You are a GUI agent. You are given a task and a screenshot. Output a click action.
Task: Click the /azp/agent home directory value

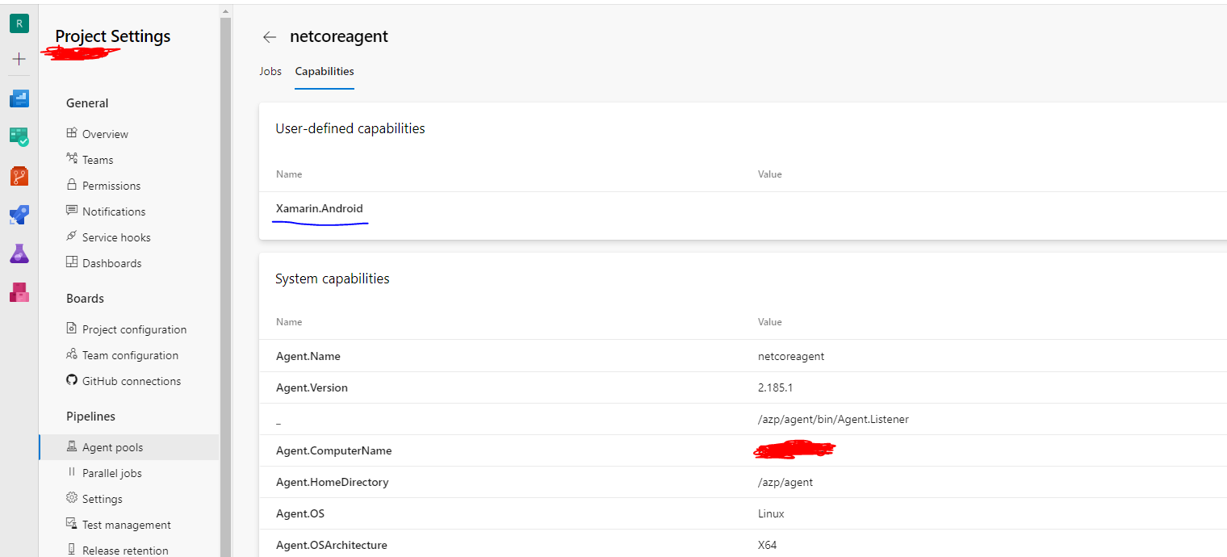pyautogui.click(x=785, y=482)
